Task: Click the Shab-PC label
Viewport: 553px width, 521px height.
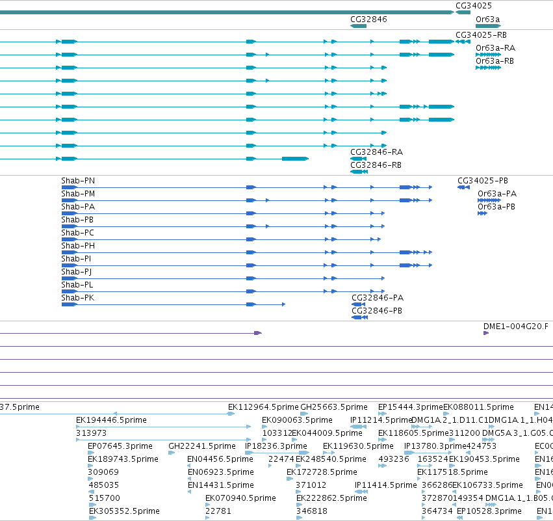Action: tap(77, 233)
